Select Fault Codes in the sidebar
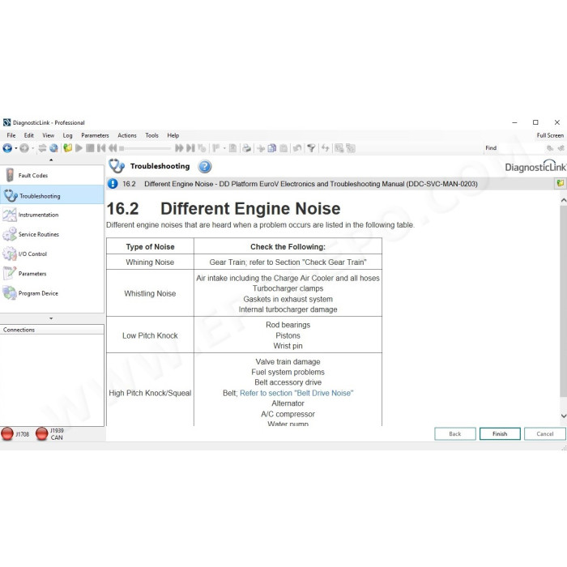This screenshot has height=567, width=567. tap(52, 176)
